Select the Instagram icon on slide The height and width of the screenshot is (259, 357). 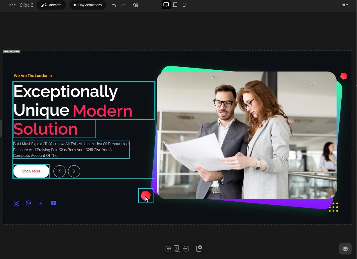(x=17, y=203)
